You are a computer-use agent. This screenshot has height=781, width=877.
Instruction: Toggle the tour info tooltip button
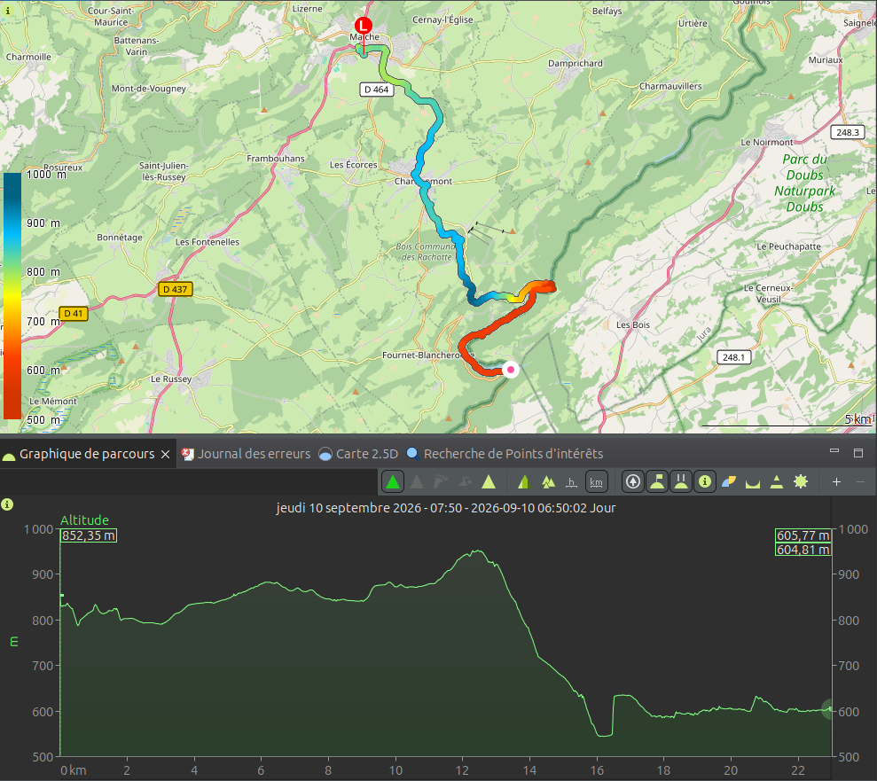pos(705,482)
